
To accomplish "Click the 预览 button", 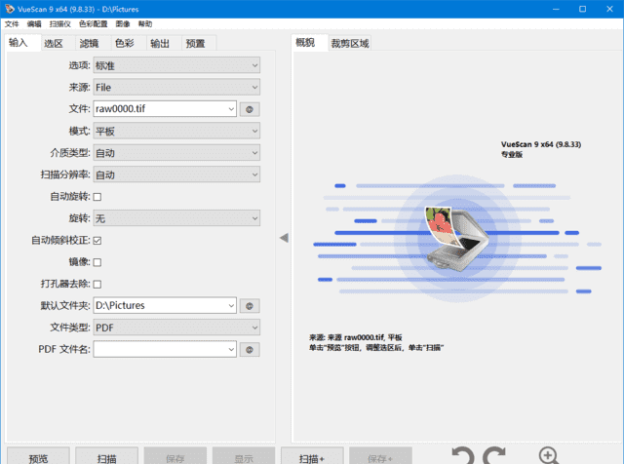I will 38,456.
